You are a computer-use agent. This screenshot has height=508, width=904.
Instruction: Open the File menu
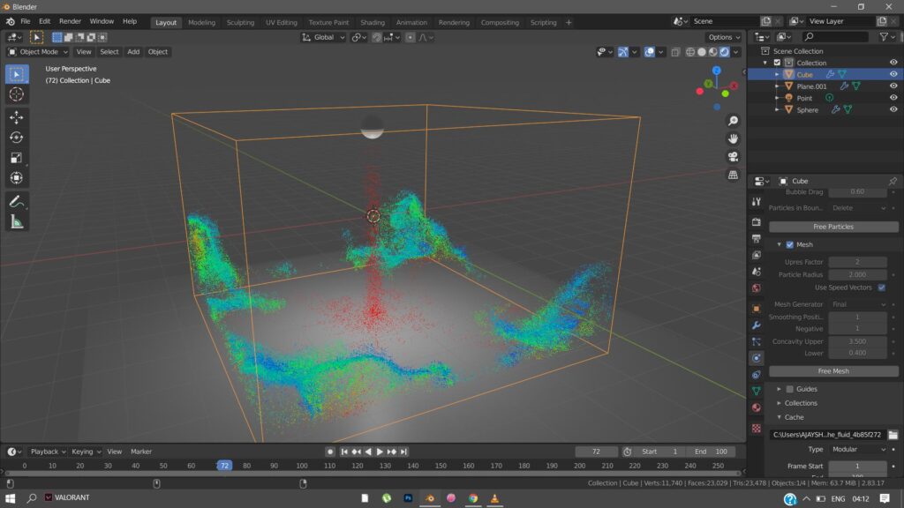(26, 21)
